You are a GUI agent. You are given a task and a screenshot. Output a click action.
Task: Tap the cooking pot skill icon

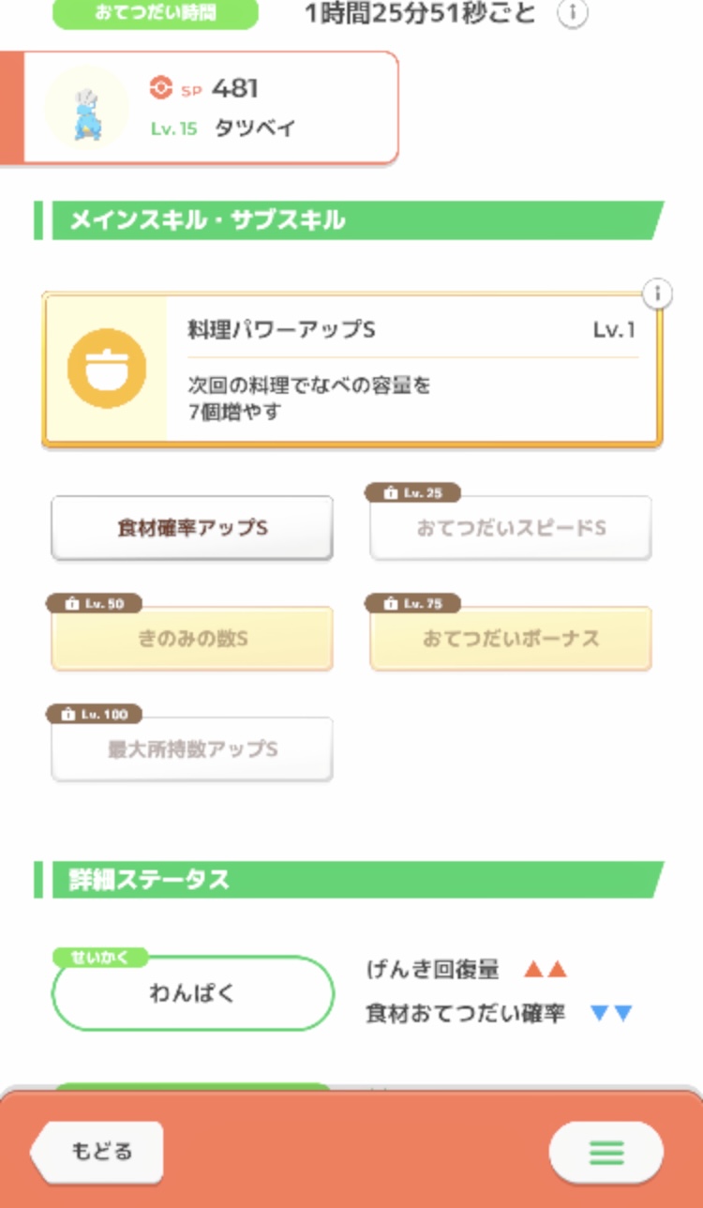point(106,368)
